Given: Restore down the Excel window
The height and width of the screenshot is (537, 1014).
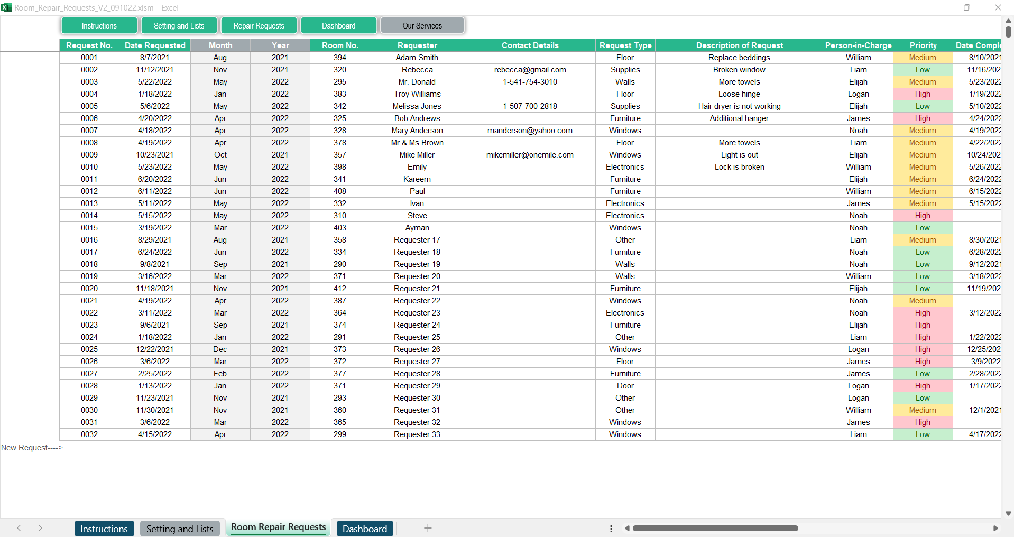Looking at the screenshot, I should pyautogui.click(x=966, y=7).
